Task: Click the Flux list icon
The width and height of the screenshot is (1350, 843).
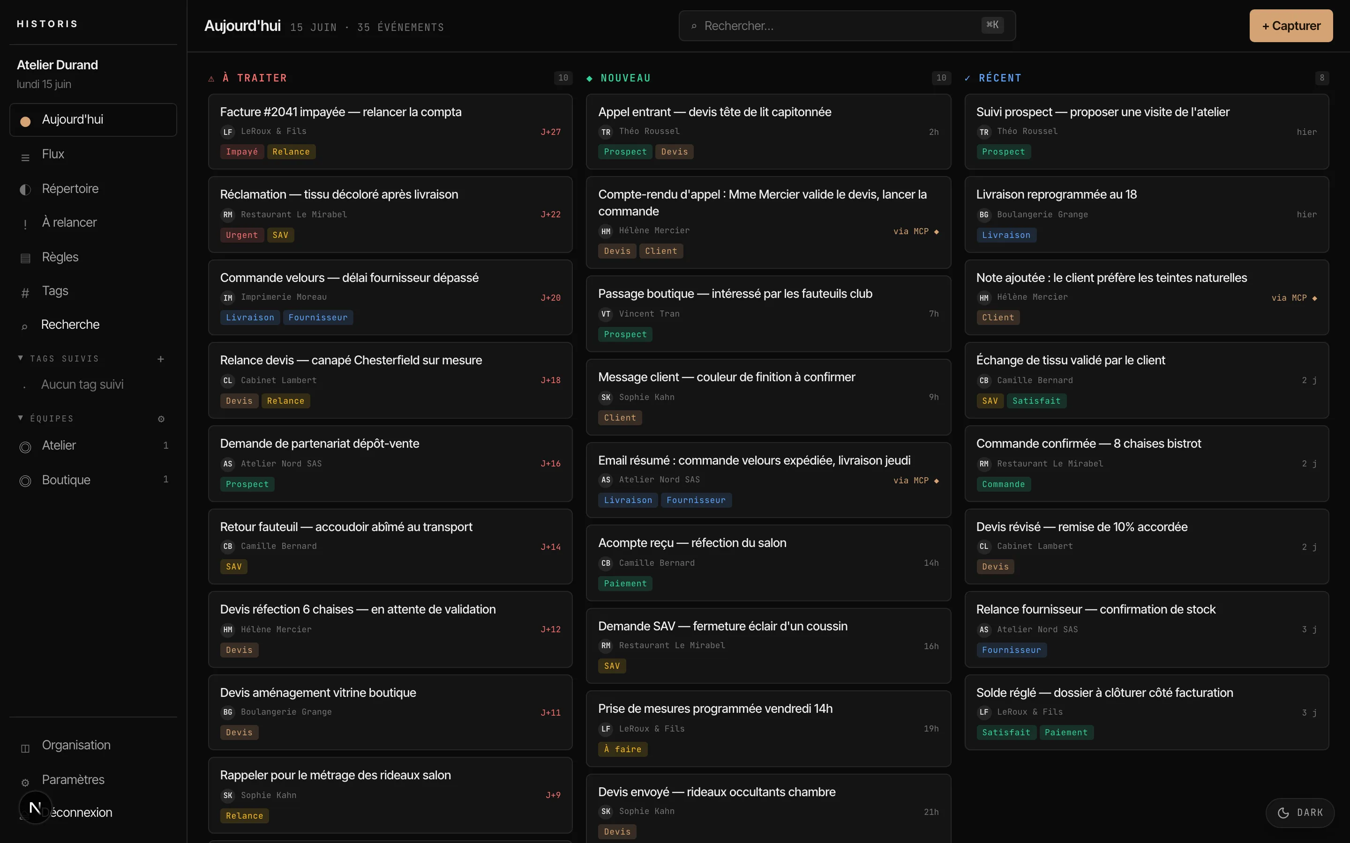Action: click(x=25, y=158)
